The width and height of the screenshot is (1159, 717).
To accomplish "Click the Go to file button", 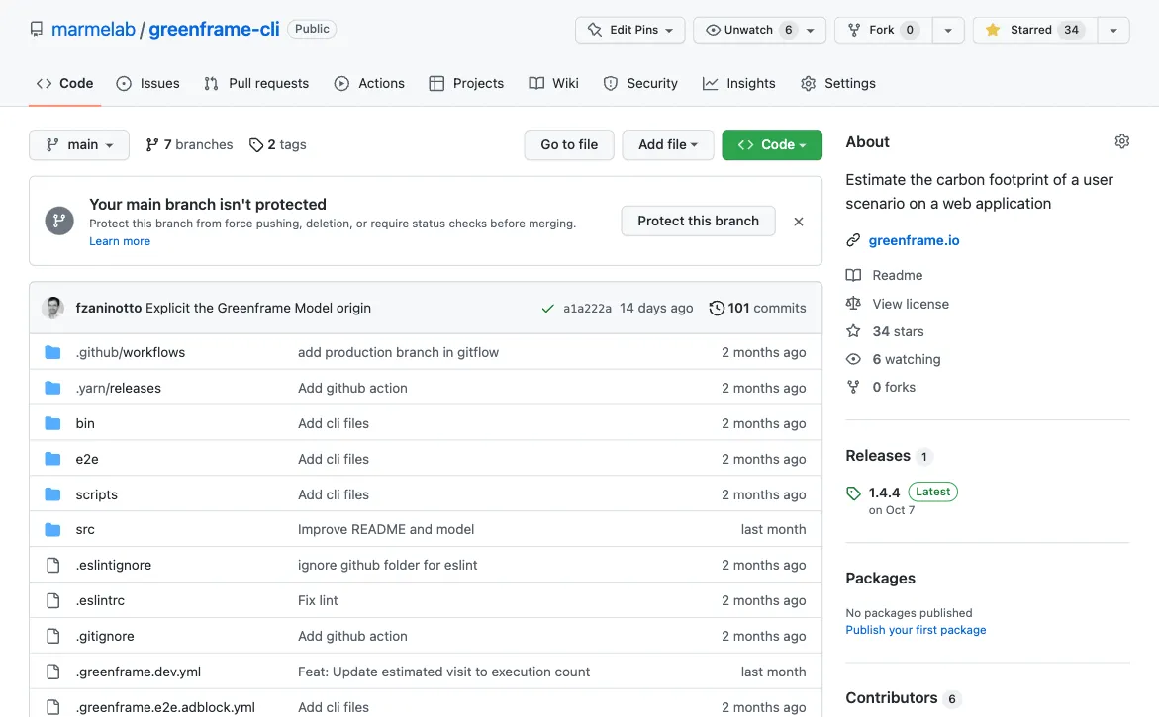I will pyautogui.click(x=569, y=144).
